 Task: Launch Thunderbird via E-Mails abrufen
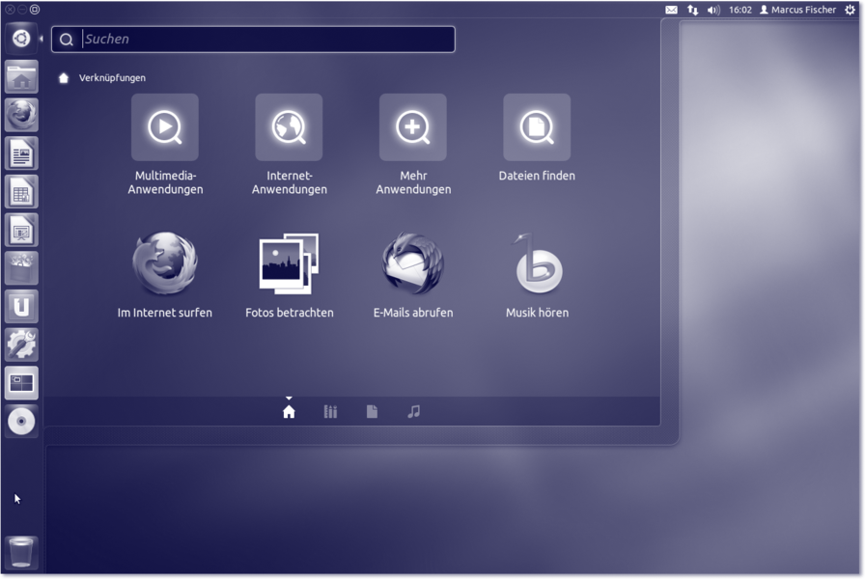click(x=413, y=263)
